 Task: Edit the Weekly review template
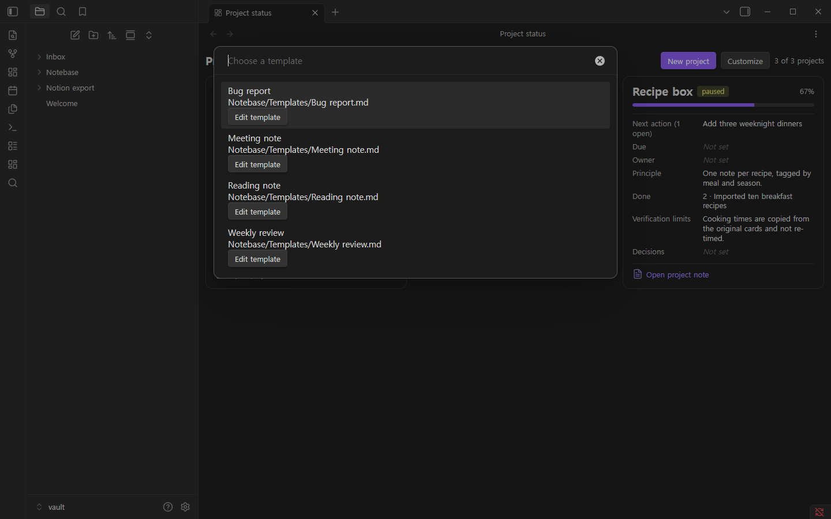(257, 259)
